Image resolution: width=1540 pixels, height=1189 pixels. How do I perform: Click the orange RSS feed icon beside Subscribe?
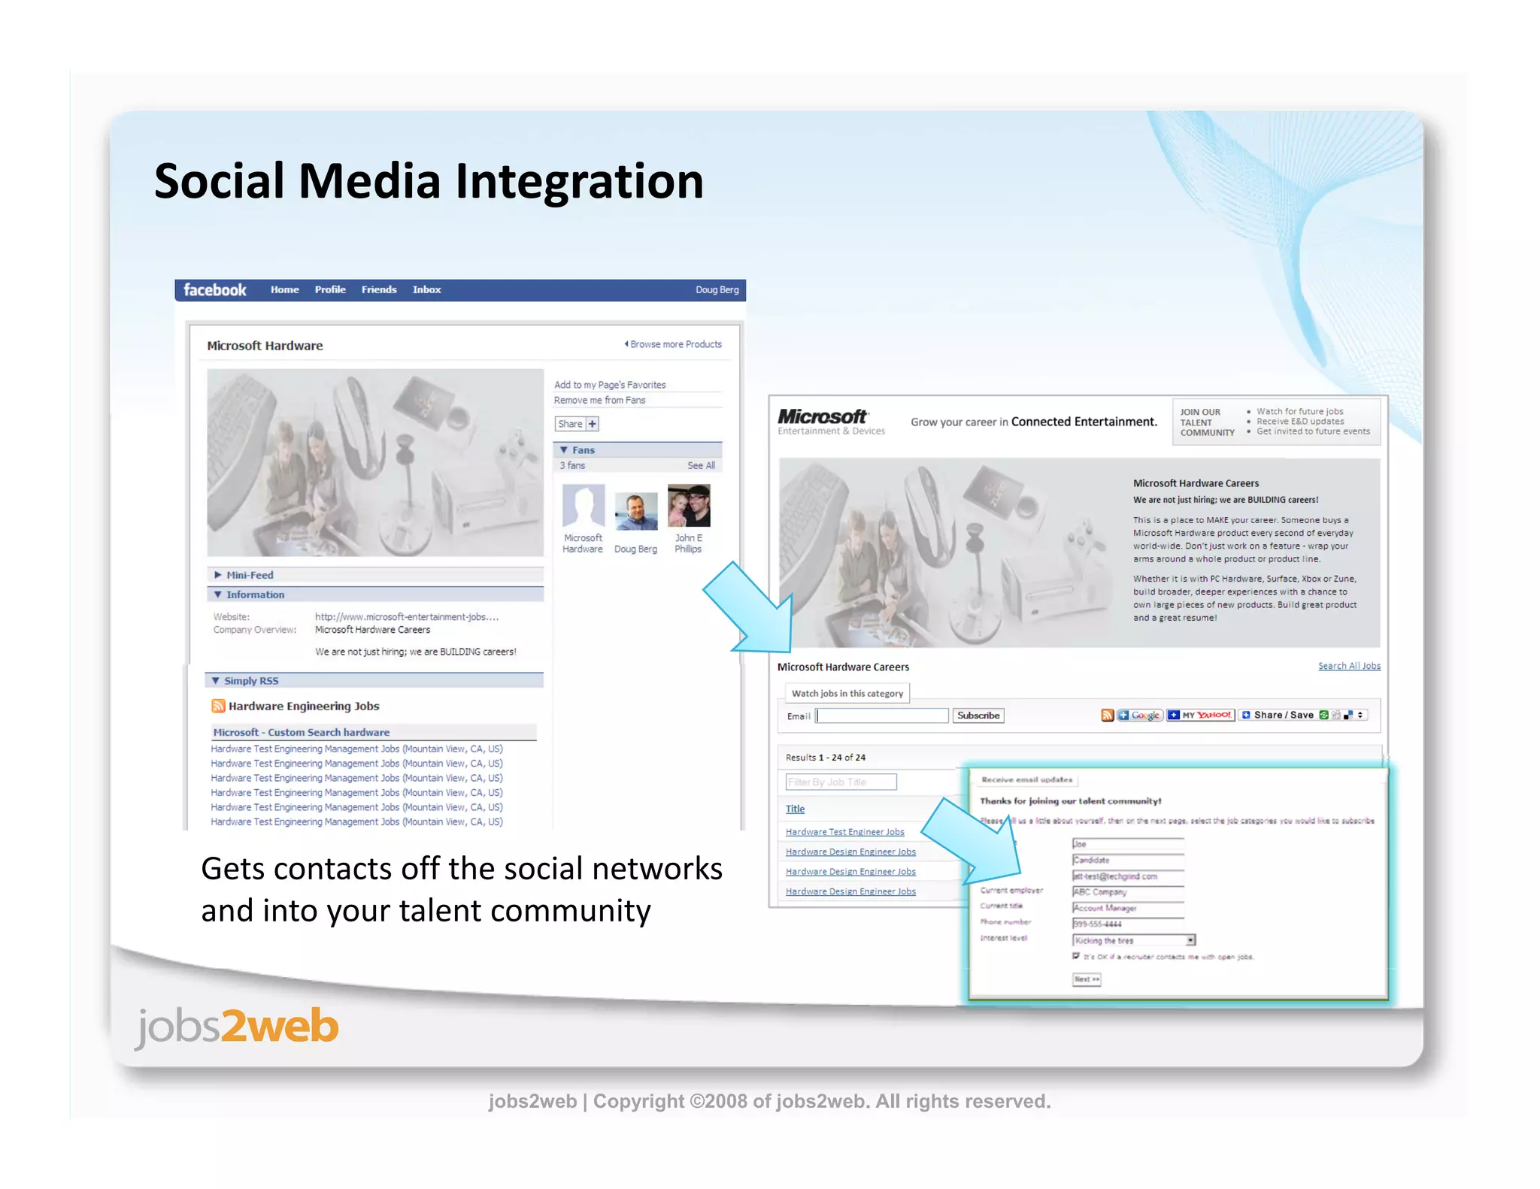(1107, 716)
